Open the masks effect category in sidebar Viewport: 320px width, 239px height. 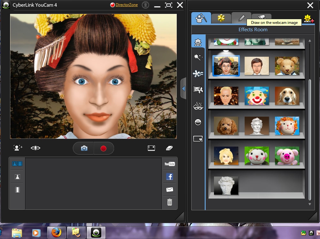point(198,106)
